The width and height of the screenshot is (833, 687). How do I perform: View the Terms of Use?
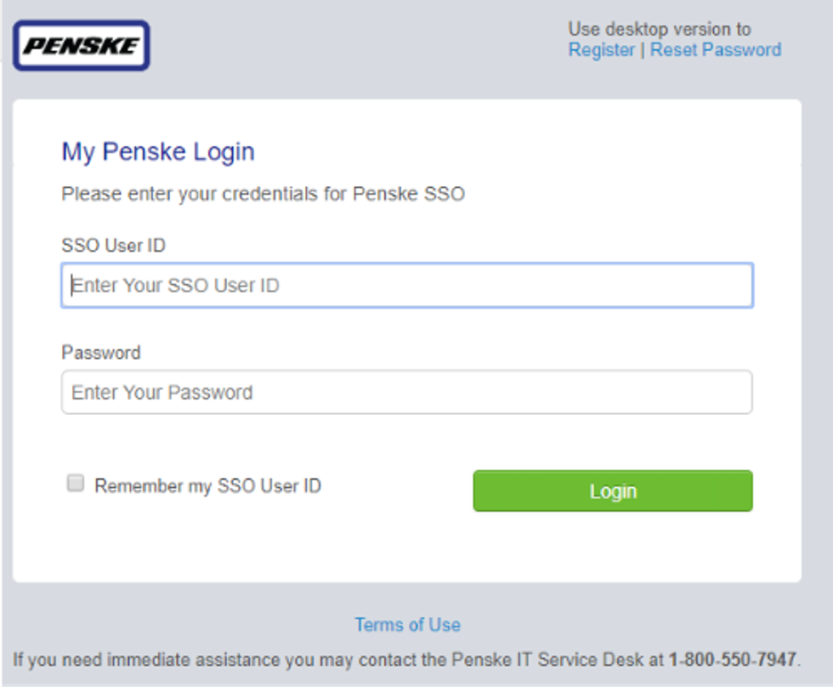tap(407, 625)
